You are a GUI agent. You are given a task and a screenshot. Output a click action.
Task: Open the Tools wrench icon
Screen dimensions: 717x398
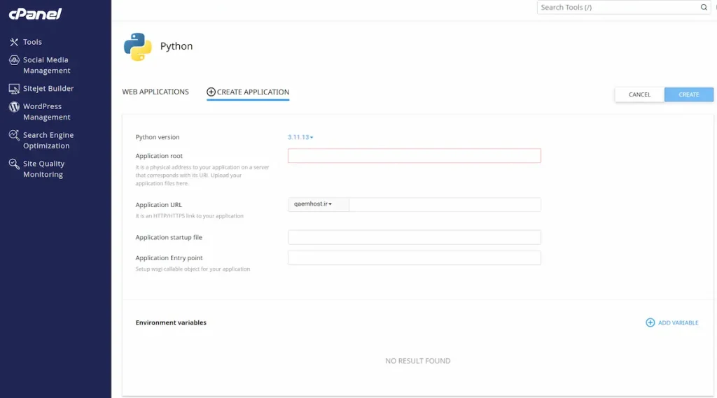[x=14, y=42]
